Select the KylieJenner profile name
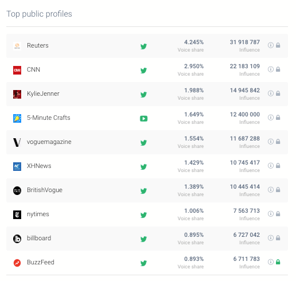The height and width of the screenshot is (281, 296). click(43, 93)
